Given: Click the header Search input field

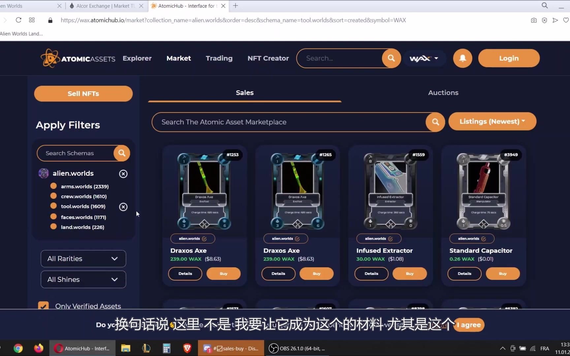Looking at the screenshot, I should (x=340, y=58).
